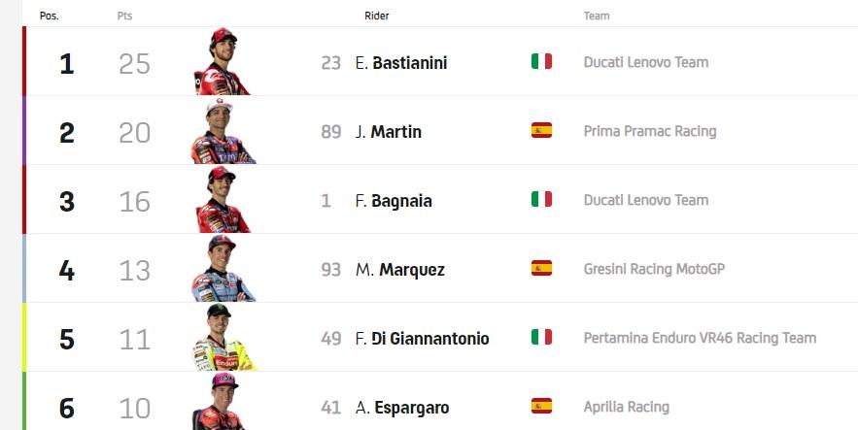This screenshot has width=858, height=430.
Task: Open Pertamina Enduro VR46 Racing Team link
Action: click(700, 338)
